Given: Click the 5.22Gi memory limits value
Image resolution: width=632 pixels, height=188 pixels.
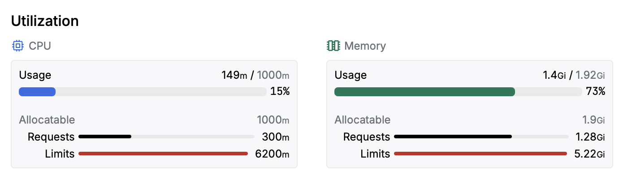Looking at the screenshot, I should tap(589, 154).
